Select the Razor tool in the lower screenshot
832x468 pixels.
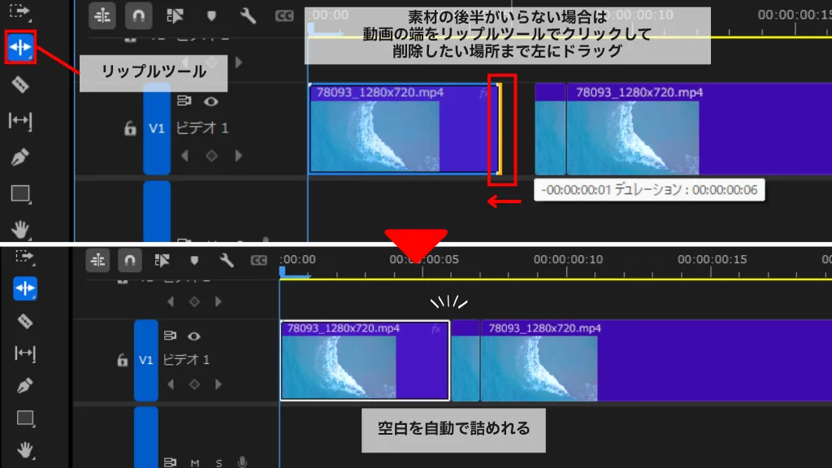tap(25, 321)
